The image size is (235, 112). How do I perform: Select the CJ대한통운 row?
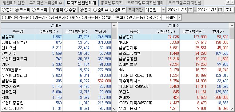[173, 65]
